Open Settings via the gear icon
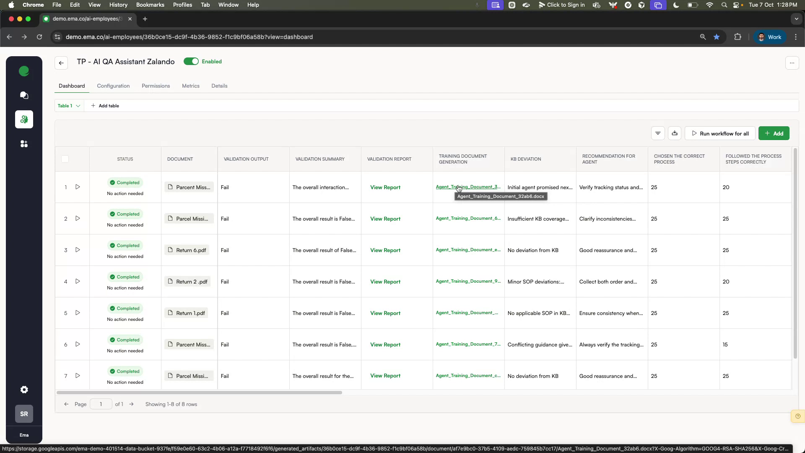805x453 pixels. [x=24, y=390]
